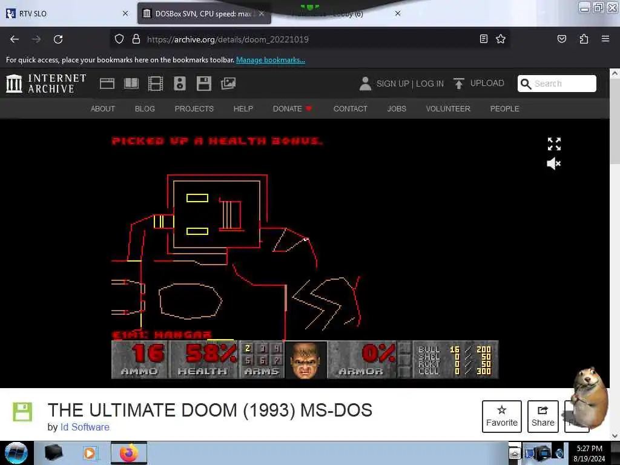Click the Share button
620x465 pixels.
coord(543,417)
